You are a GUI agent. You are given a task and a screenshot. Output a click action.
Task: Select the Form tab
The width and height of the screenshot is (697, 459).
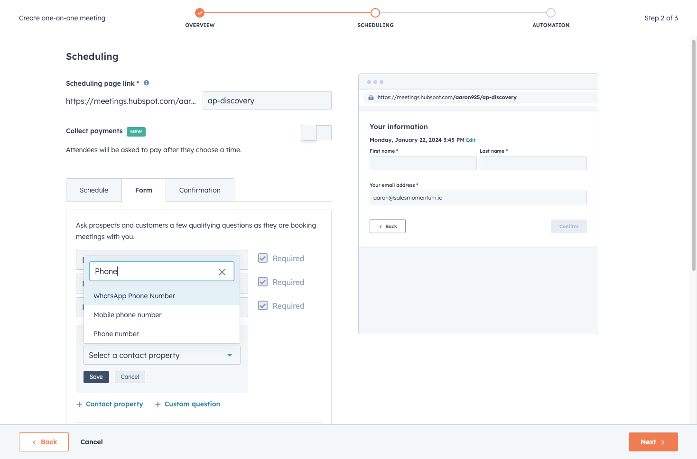[x=144, y=190]
